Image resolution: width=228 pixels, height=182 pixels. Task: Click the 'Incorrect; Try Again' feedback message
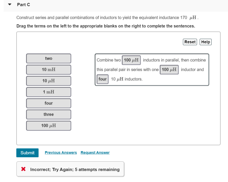tap(75, 169)
